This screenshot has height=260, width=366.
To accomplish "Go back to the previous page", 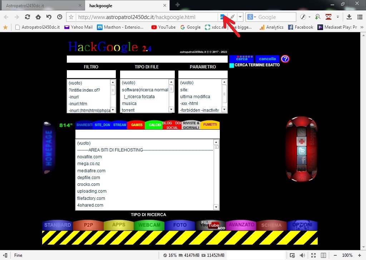I will 6,17.
